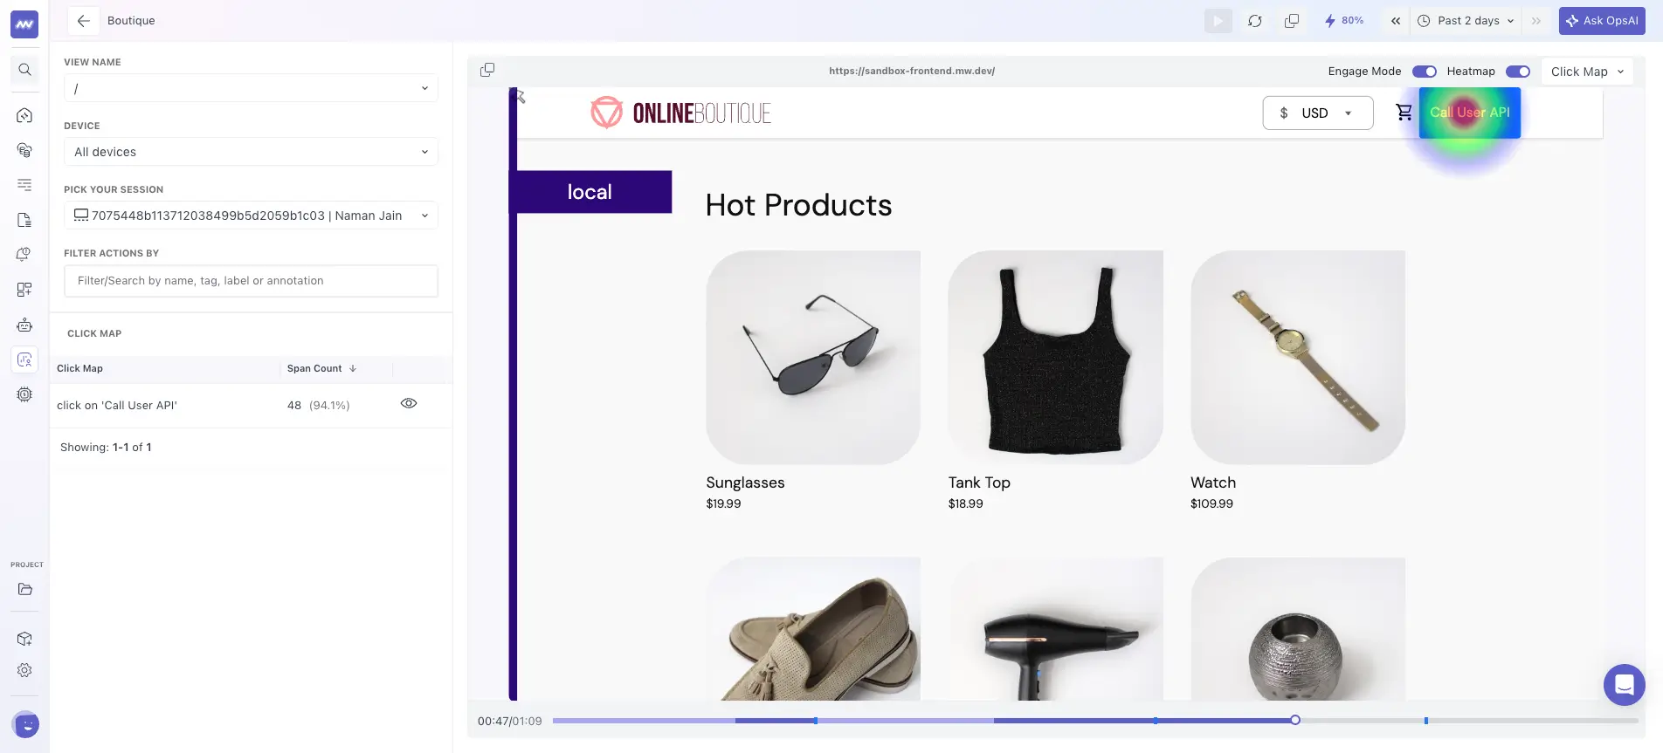Open the session picker showing Naman Jain
Viewport: 1663px width, 753px height.
(x=251, y=216)
